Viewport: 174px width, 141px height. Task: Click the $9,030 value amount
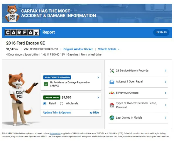click(x=66, y=98)
